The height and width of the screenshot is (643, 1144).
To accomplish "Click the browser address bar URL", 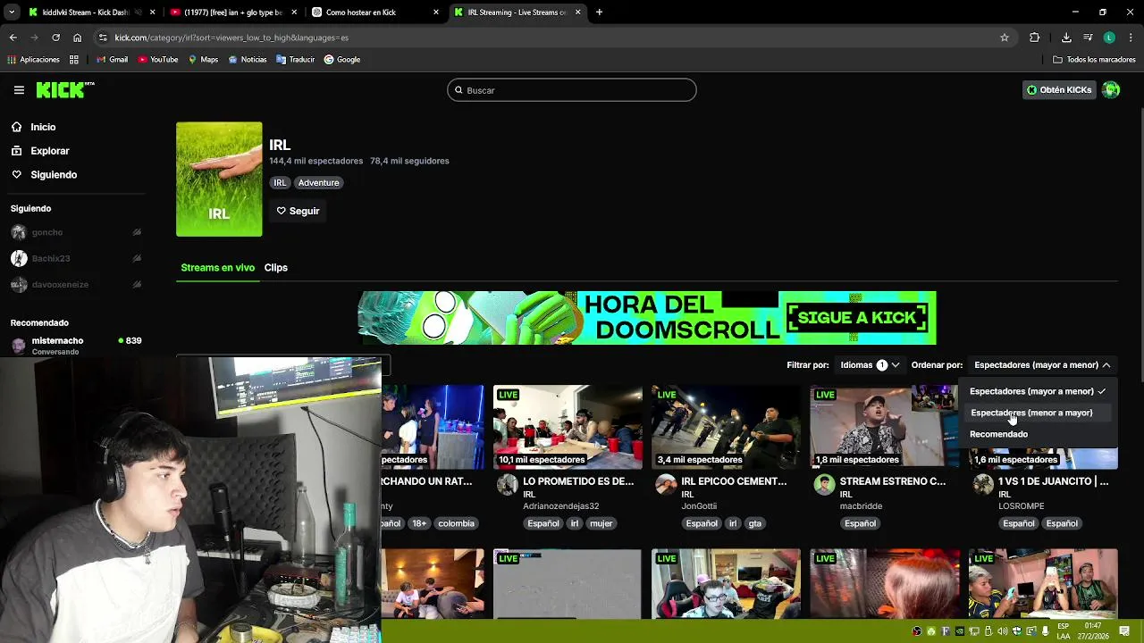I will pyautogui.click(x=231, y=38).
